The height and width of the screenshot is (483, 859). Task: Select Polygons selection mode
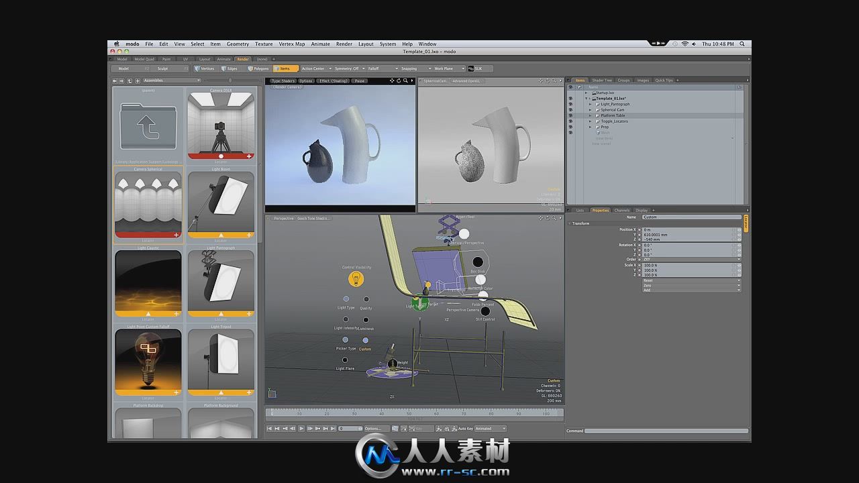tap(258, 68)
